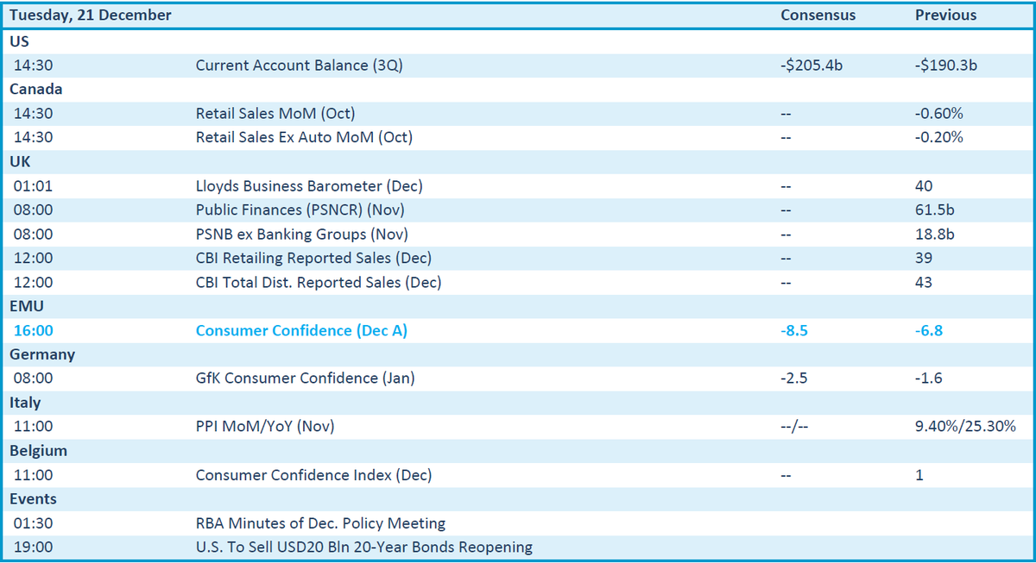Click 'GfK Consumer Confidence (Jan)' text
The width and height of the screenshot is (1036, 563).
click(306, 378)
